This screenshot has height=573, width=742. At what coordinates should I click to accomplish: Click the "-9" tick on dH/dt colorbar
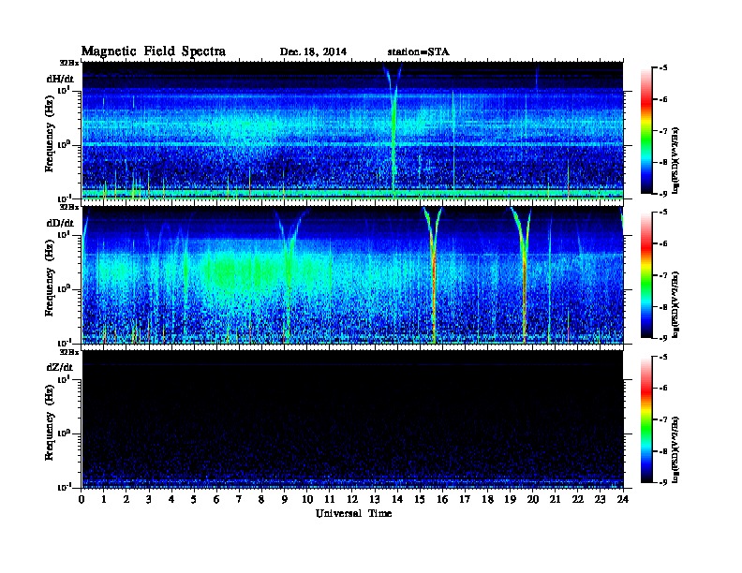point(663,194)
